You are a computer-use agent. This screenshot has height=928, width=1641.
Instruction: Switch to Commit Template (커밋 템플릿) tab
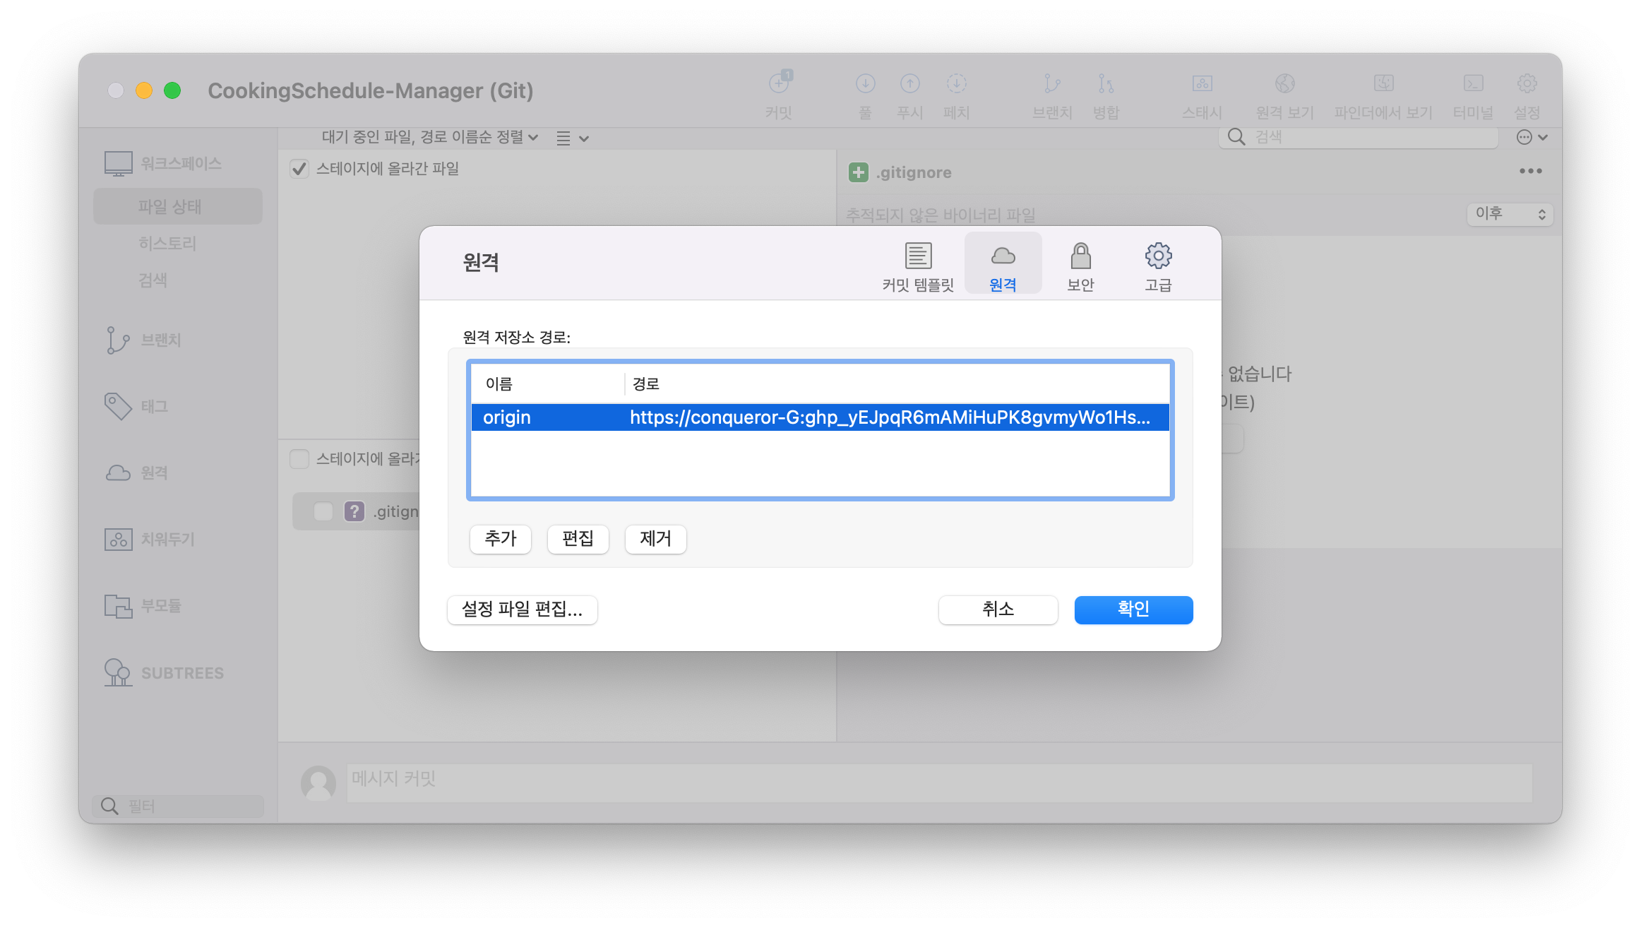click(x=918, y=266)
